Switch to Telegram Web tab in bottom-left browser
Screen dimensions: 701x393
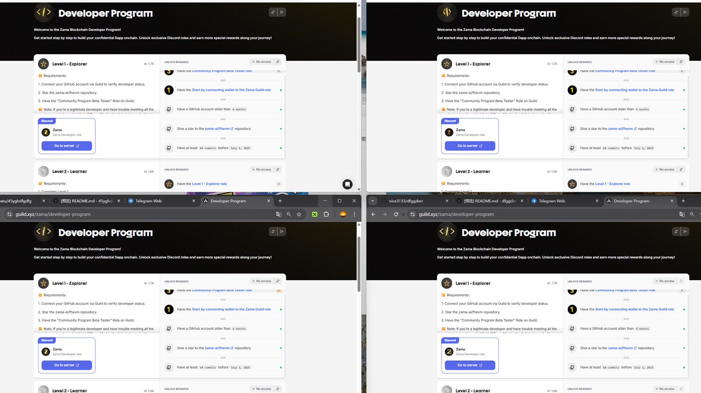pos(161,200)
